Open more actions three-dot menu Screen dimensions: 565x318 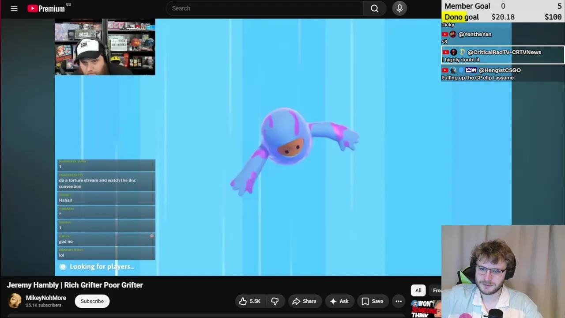click(399, 301)
